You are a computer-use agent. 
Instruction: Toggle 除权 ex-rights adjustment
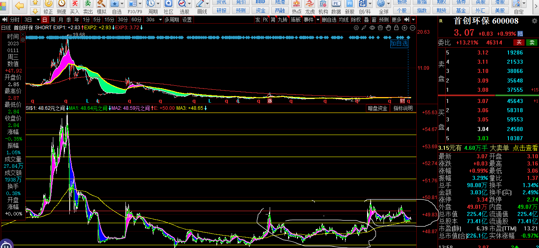point(356,20)
